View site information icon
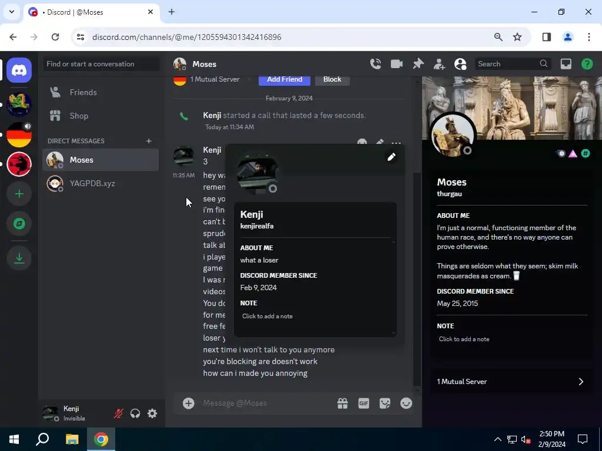 click(80, 37)
